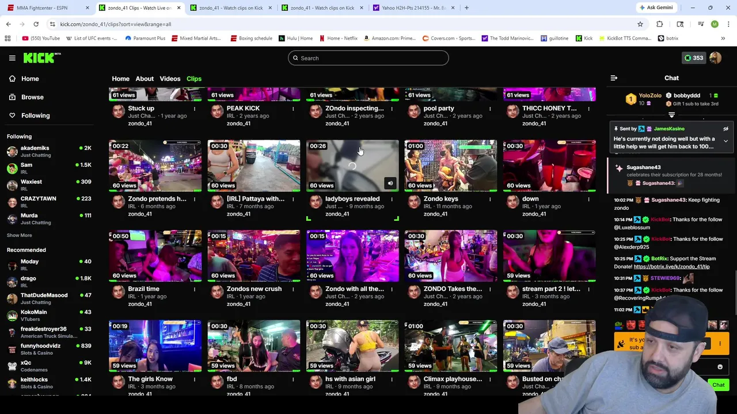Expand the pinned message from JamesKasino

725,141
